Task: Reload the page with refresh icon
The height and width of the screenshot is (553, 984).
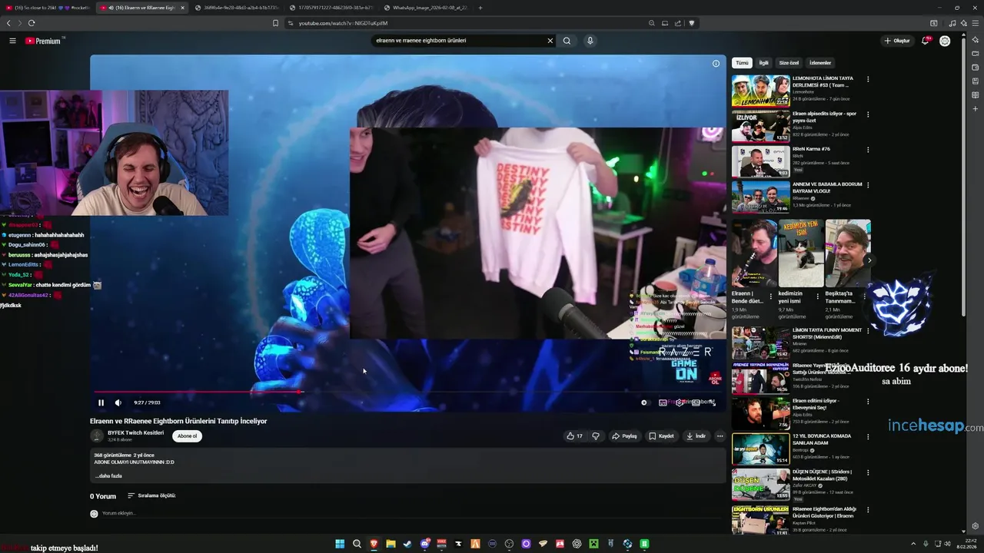Action: click(32, 23)
